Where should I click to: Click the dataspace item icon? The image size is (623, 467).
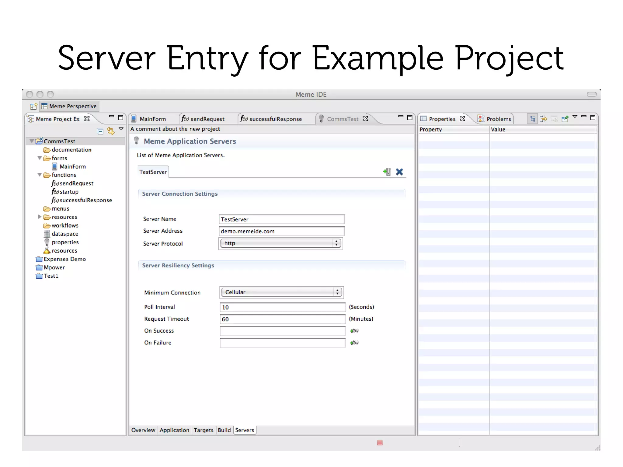[x=47, y=234]
